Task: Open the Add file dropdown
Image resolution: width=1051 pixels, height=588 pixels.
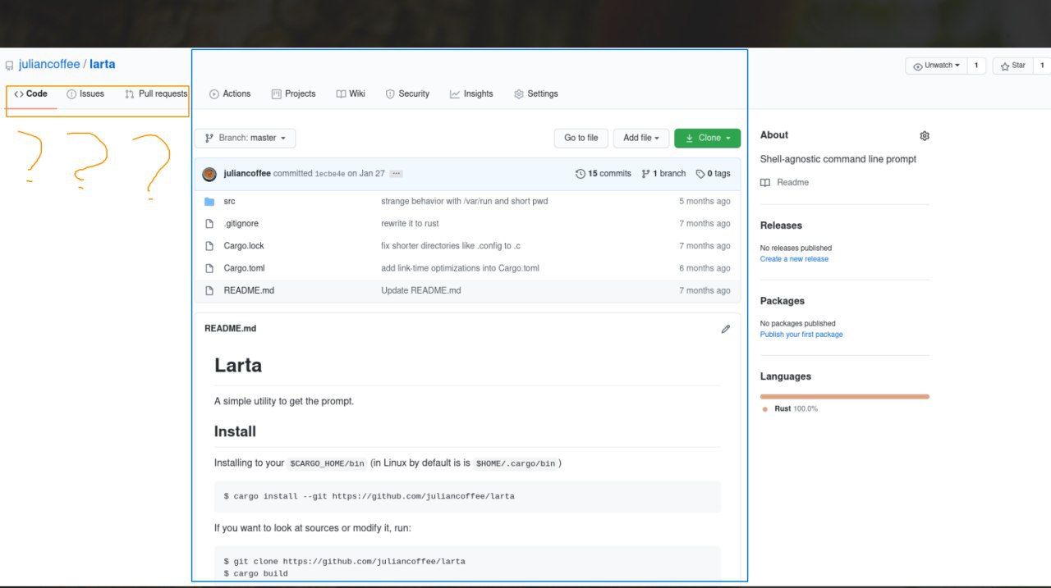Action: coord(641,138)
